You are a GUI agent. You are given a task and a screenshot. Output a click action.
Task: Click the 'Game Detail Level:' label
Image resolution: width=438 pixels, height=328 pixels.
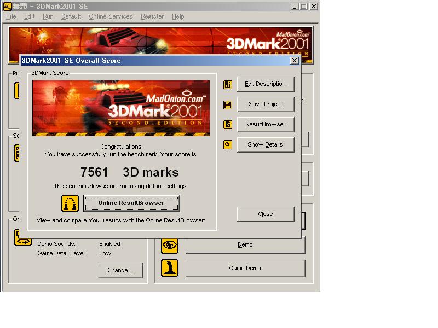point(61,253)
